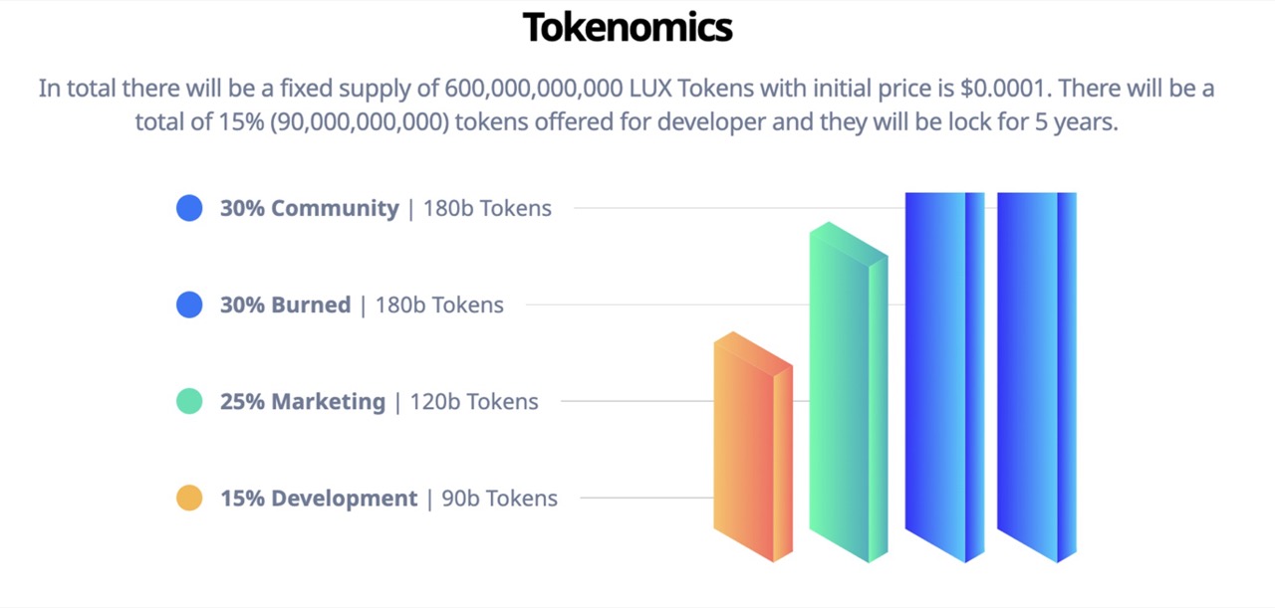Click the blue Community legend dot
Viewport: 1275px width, 608px height.
(189, 208)
